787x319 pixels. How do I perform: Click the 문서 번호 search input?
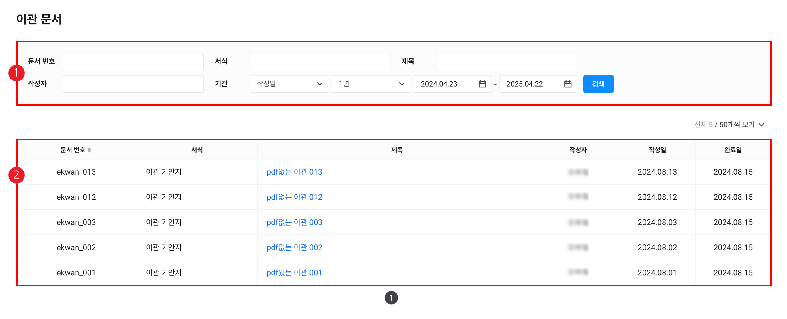click(x=133, y=61)
